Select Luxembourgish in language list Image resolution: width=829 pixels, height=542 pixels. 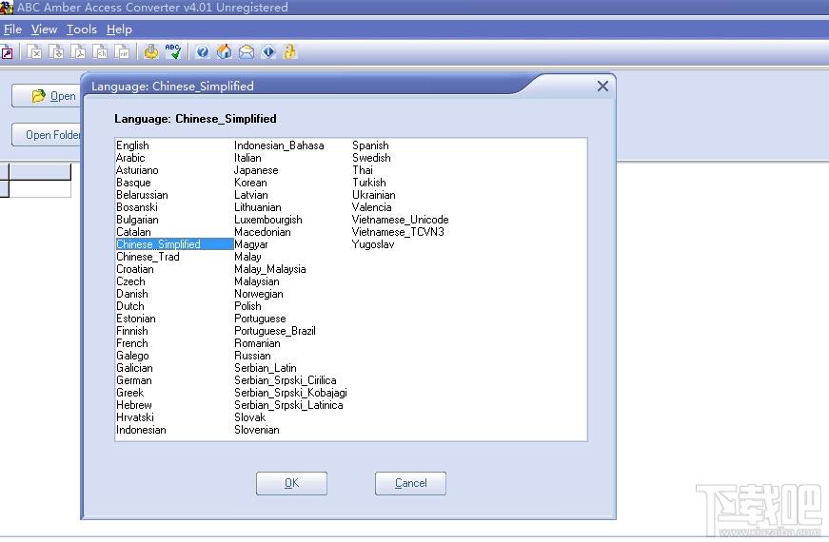(268, 220)
